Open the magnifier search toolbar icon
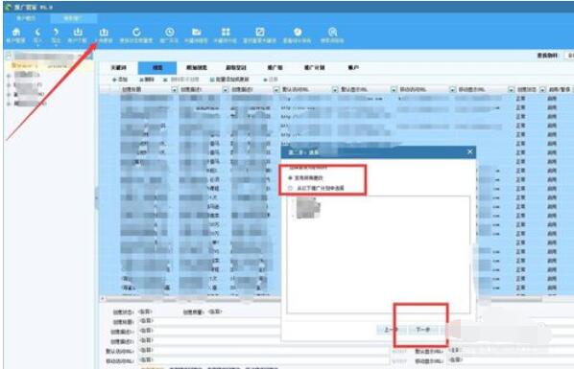 [332, 33]
